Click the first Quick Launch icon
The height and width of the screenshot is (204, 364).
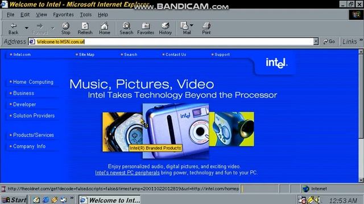[x=36, y=199]
